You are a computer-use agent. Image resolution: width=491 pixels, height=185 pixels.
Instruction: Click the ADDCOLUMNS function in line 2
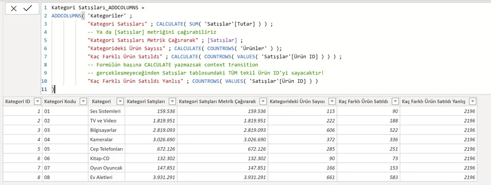point(65,16)
